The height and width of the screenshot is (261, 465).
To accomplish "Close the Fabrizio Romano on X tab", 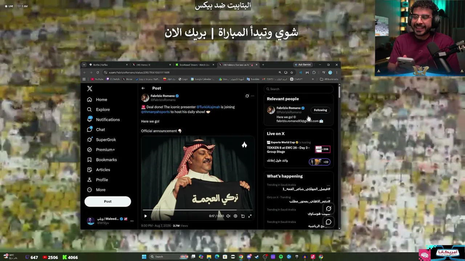I will pyautogui.click(x=256, y=65).
